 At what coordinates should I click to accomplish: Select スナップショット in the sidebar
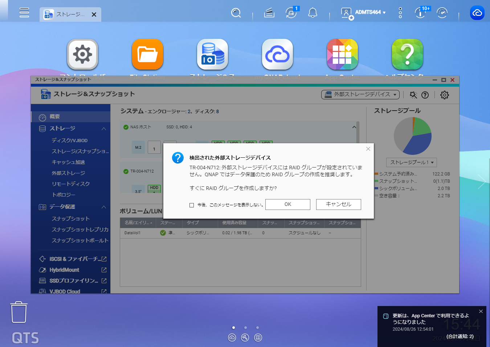coord(70,219)
